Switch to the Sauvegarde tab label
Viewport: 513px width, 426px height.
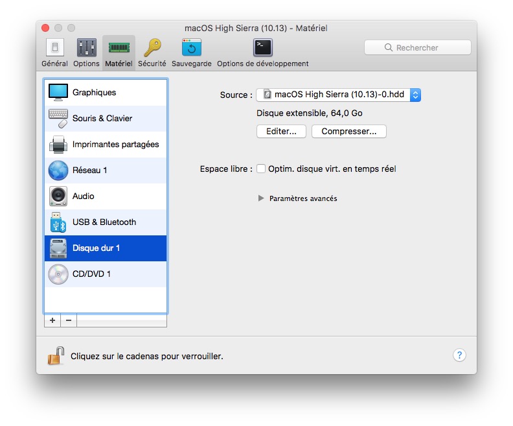tap(191, 64)
